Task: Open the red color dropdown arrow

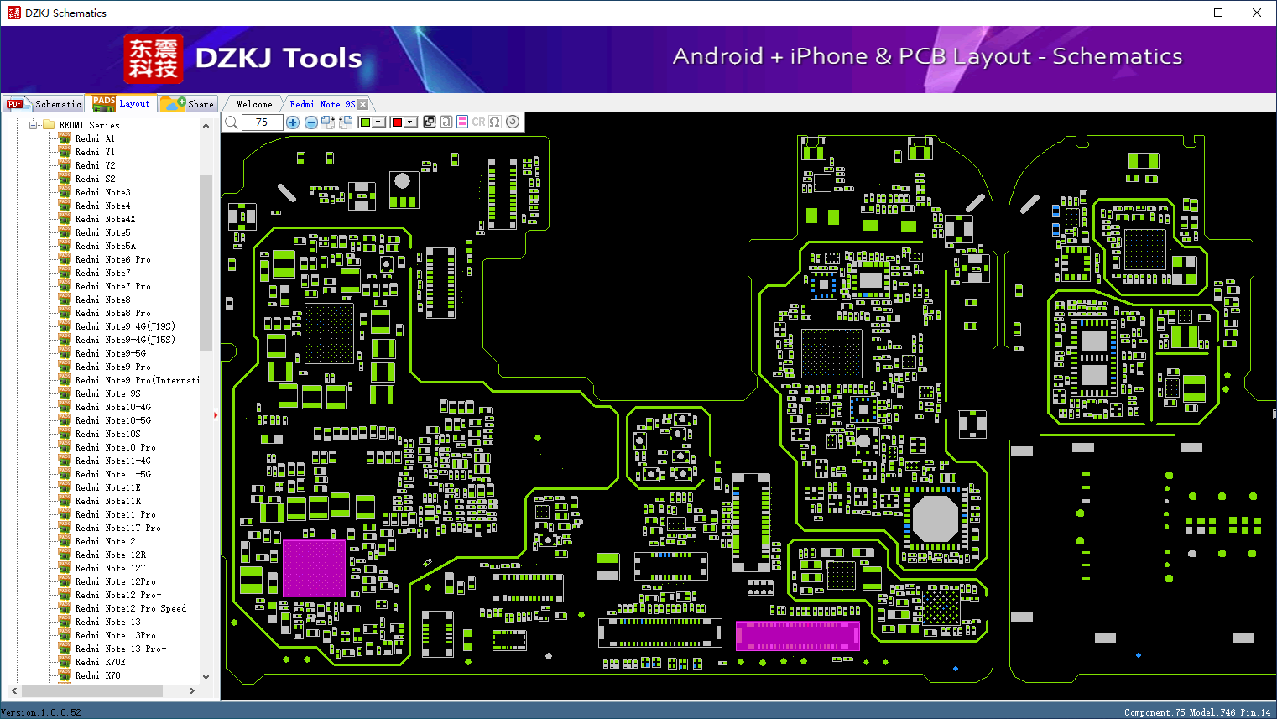Action: pyautogui.click(x=410, y=122)
